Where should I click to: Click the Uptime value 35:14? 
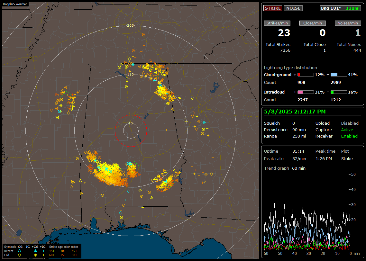coord(298,151)
